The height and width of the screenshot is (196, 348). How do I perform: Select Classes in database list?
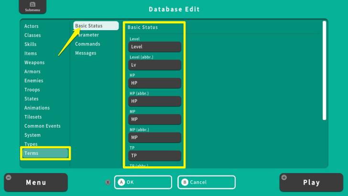click(33, 35)
